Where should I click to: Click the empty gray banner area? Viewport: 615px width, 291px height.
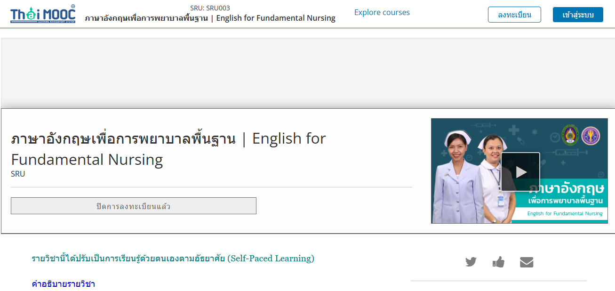pyautogui.click(x=307, y=73)
